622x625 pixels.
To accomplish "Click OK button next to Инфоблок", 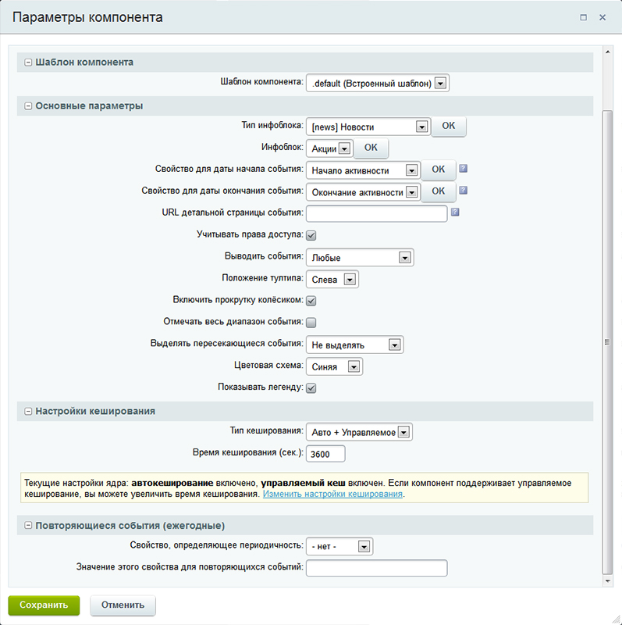I will point(371,148).
